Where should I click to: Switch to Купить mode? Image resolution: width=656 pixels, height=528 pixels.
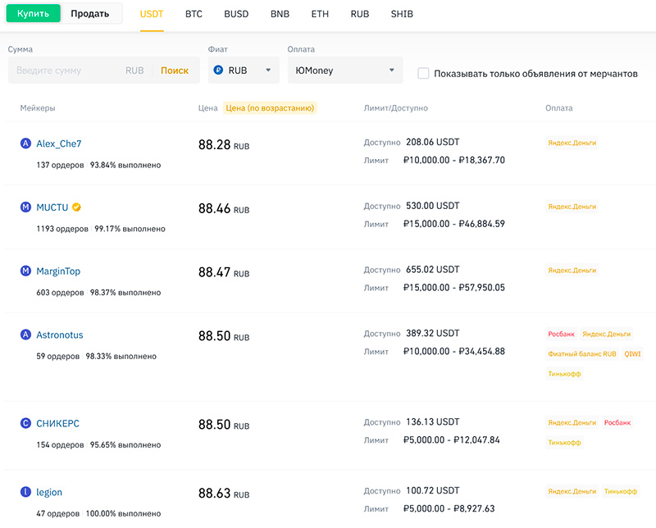coord(33,14)
